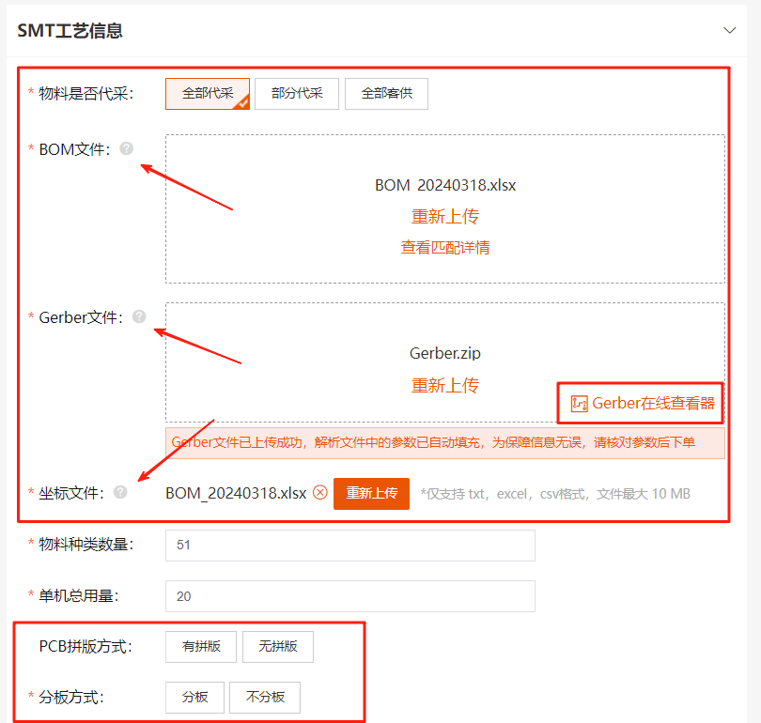
Task: Click the 物料是否代采 label
Action: (x=85, y=93)
